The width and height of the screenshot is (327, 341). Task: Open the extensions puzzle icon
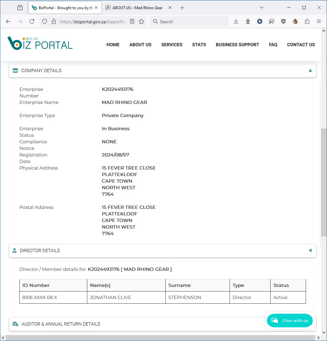tap(307, 22)
